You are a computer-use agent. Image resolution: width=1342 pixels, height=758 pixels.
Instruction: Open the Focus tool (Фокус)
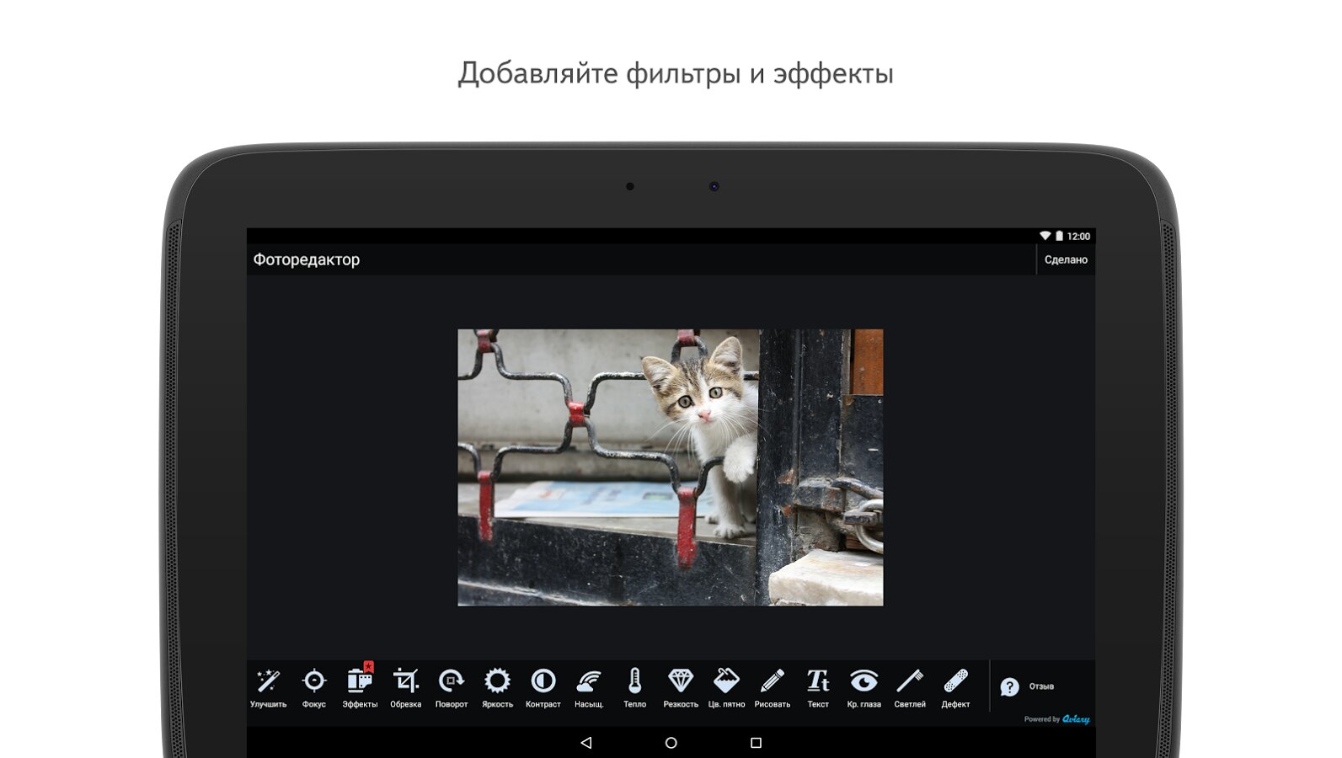(314, 686)
